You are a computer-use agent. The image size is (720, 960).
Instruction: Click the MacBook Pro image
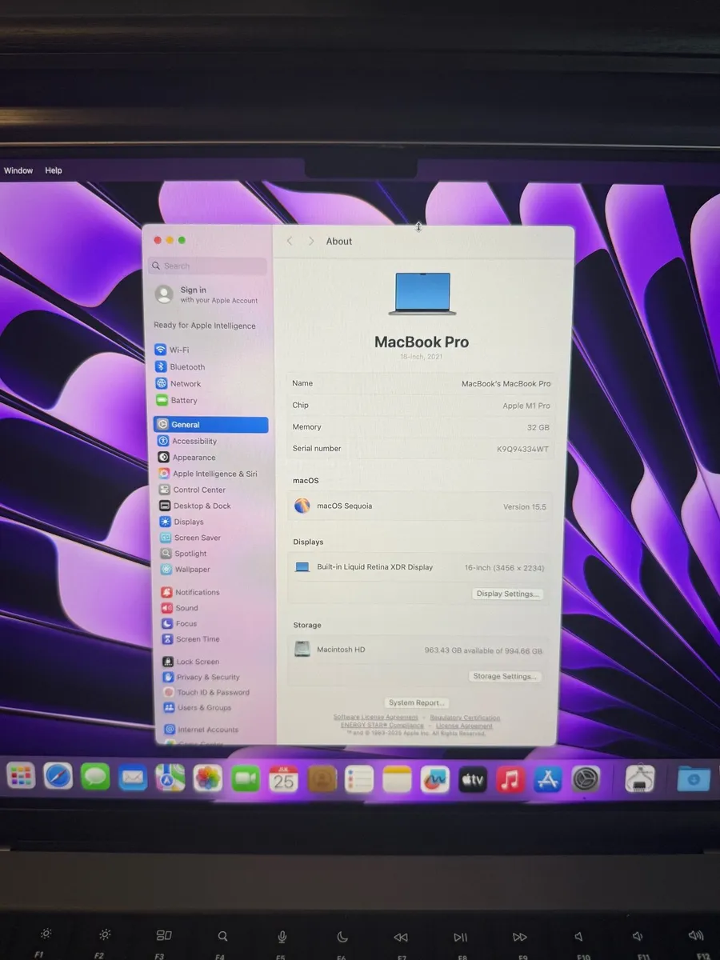pos(422,294)
